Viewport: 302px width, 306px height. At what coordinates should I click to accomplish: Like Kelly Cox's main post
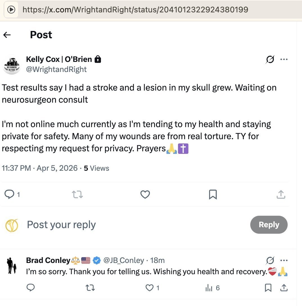[x=145, y=194]
